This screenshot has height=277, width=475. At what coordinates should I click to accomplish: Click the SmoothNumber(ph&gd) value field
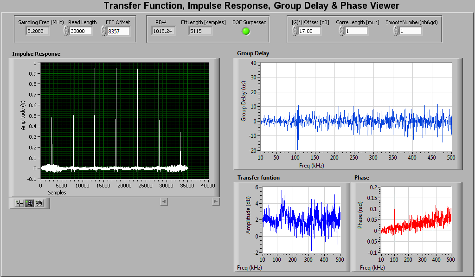tap(410, 31)
